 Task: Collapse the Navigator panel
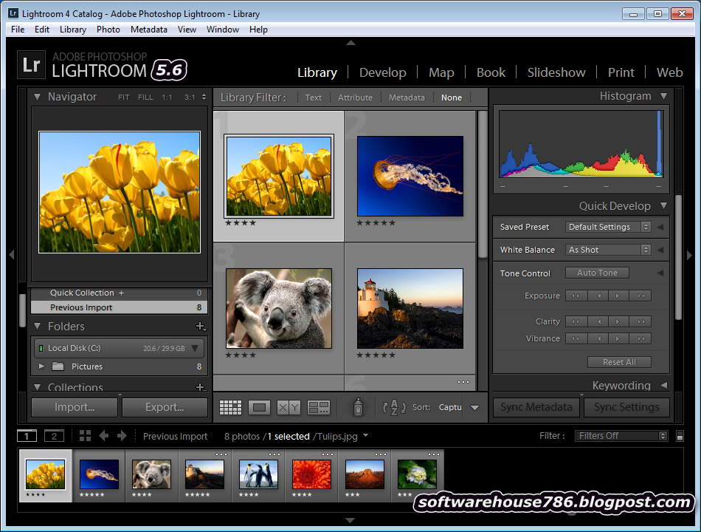(x=37, y=97)
